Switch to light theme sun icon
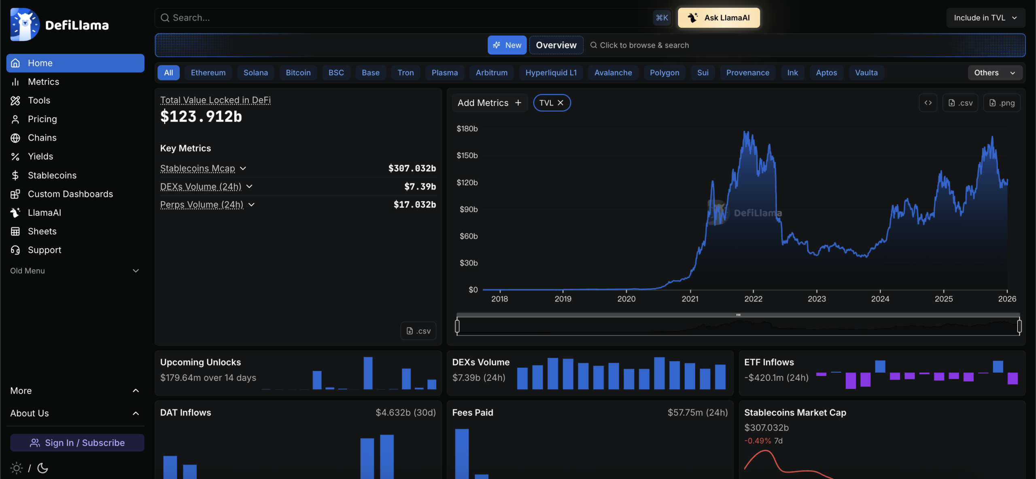The width and height of the screenshot is (1036, 479). (x=16, y=468)
